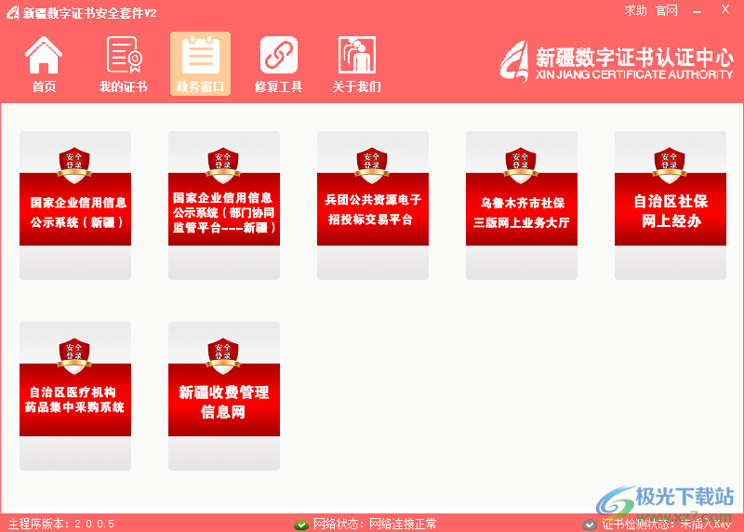Click shield badge on 国家企业信用信息公示系统（新疆） card
The image size is (744, 532).
pyautogui.click(x=74, y=166)
